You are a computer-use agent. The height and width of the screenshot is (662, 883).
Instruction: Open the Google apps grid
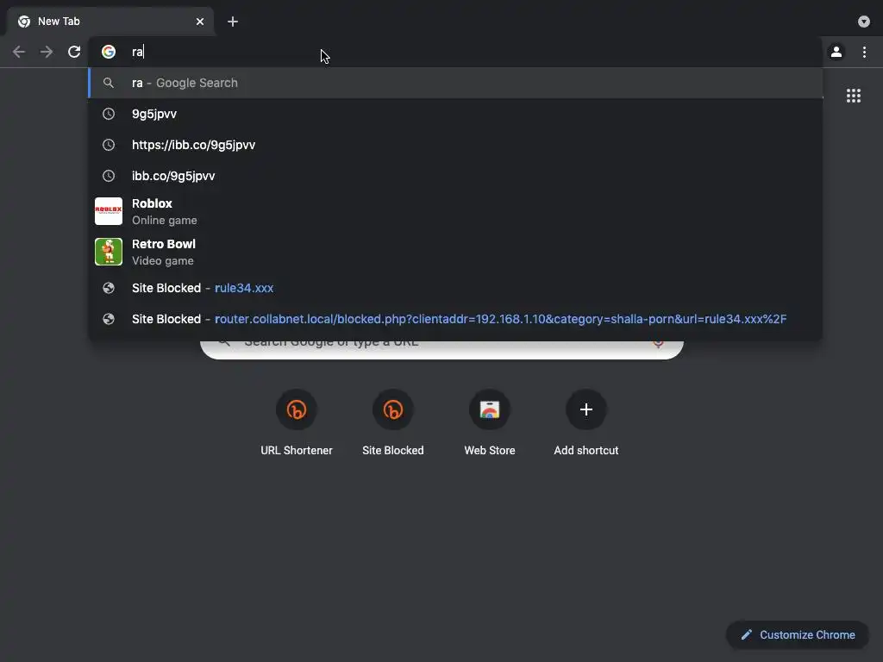854,96
